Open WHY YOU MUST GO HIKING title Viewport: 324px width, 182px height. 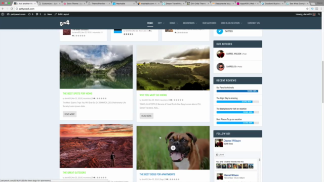pyautogui.click(x=153, y=95)
